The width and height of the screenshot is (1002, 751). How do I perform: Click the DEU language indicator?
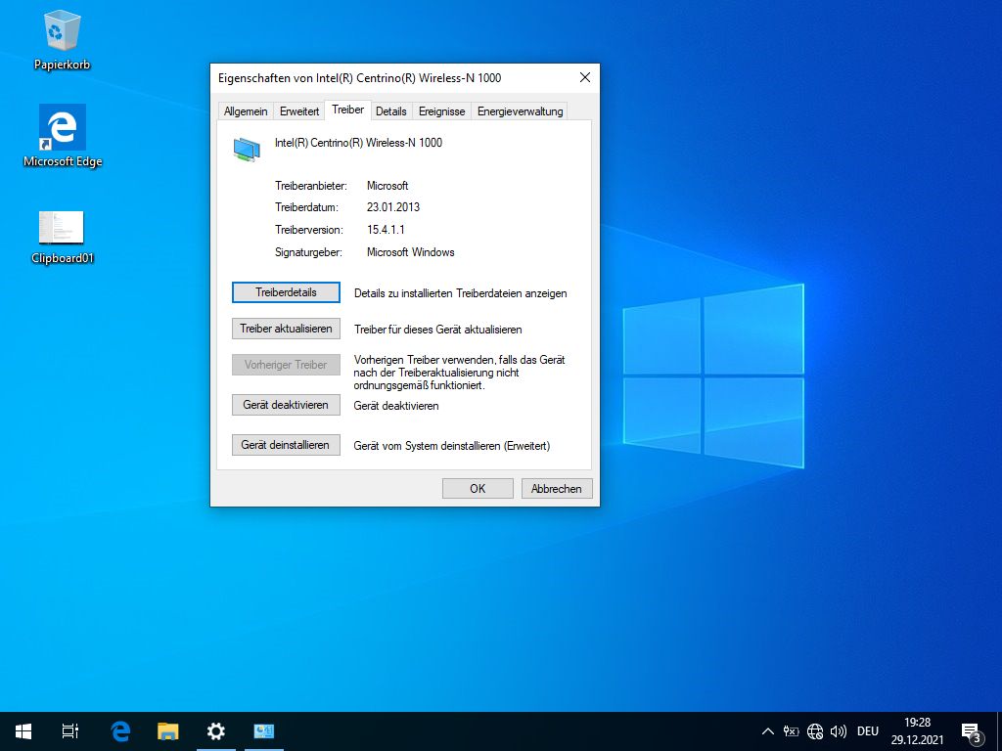[868, 731]
